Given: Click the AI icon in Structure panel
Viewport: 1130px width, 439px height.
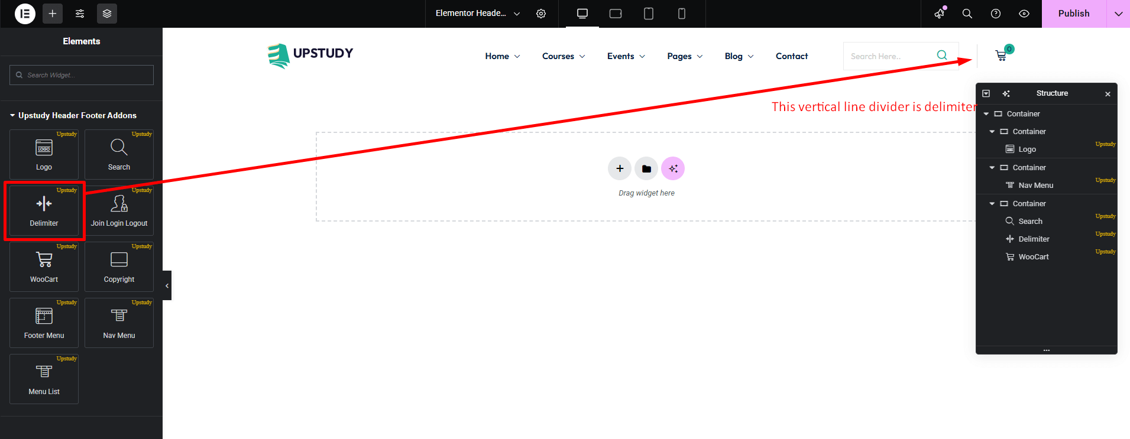Looking at the screenshot, I should 1006,93.
